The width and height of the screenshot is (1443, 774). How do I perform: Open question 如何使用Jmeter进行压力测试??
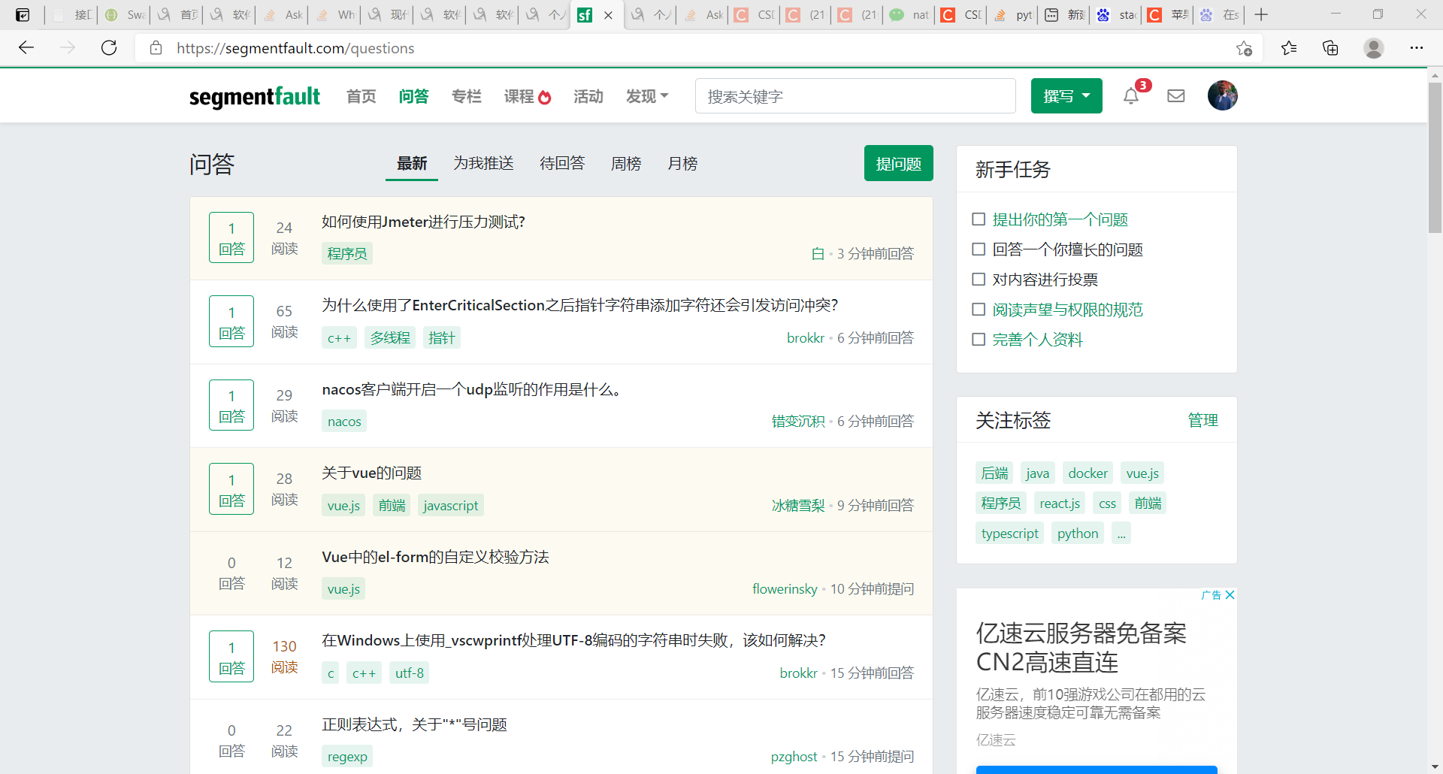[x=423, y=222]
